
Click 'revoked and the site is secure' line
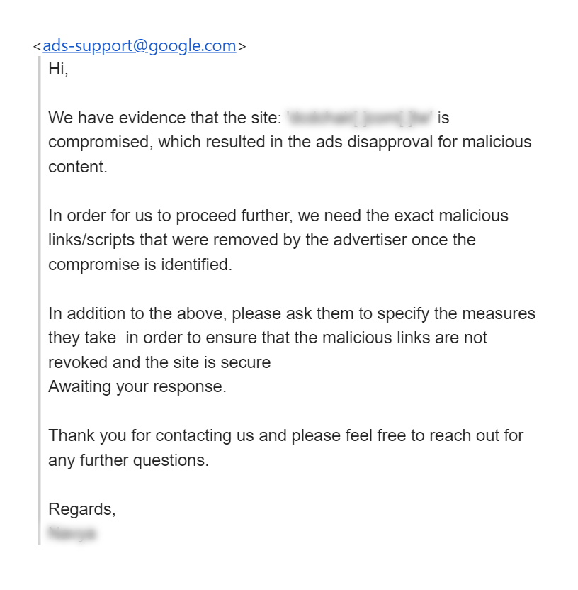159,362
